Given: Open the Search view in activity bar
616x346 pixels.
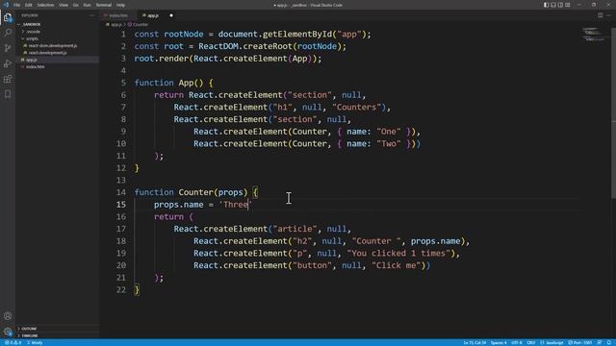Looking at the screenshot, I should click(x=8, y=33).
